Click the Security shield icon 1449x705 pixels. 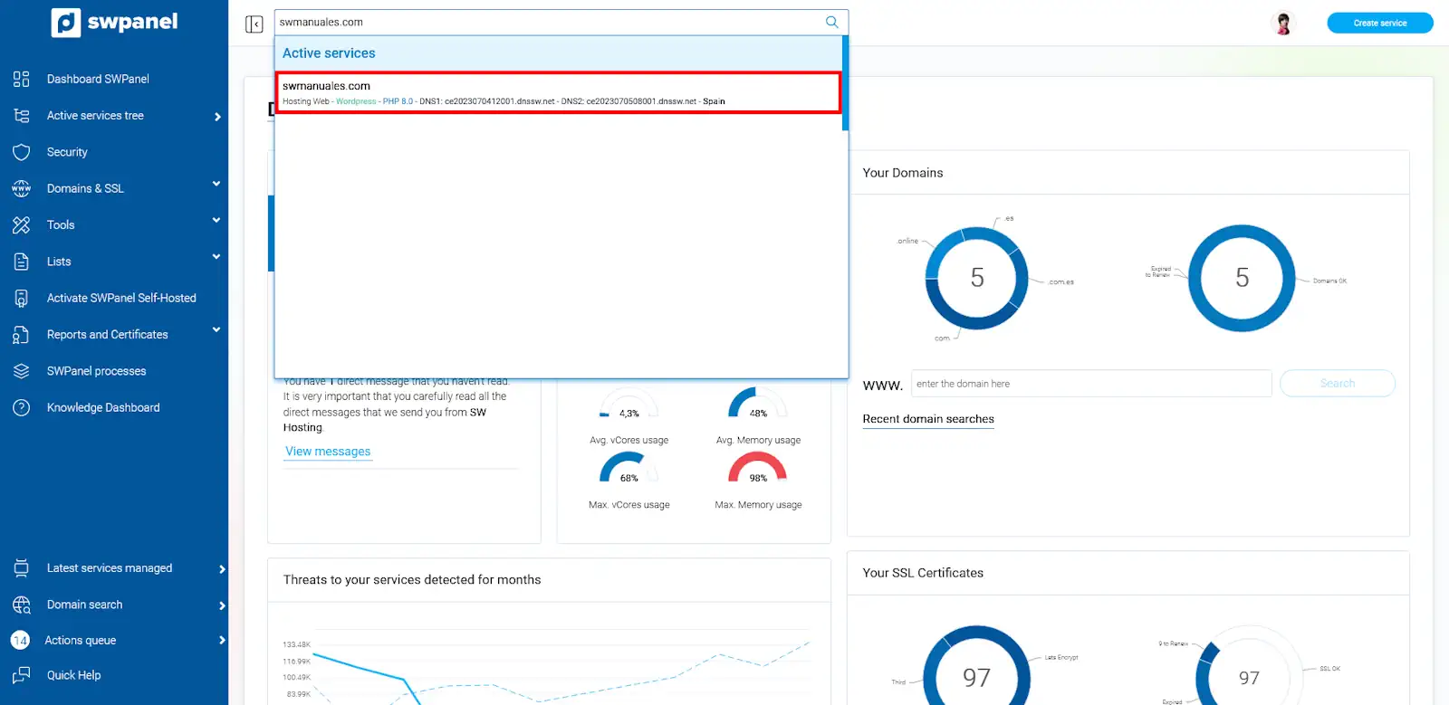click(22, 152)
